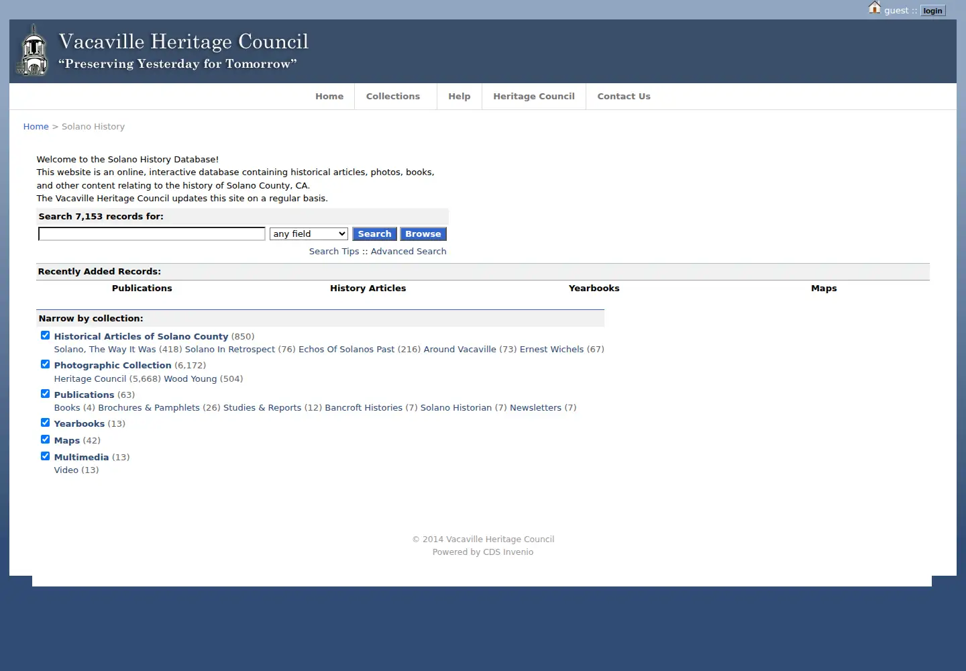Open the Video subcollection link
Image resolution: width=966 pixels, height=671 pixels.
tap(66, 470)
